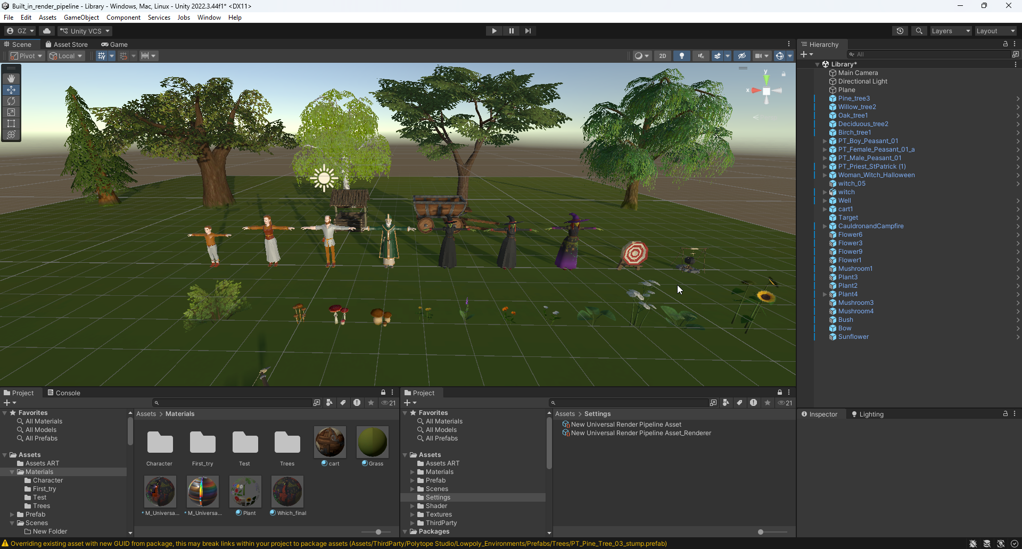Image resolution: width=1022 pixels, height=549 pixels.
Task: Click the Step frame button
Action: point(528,31)
